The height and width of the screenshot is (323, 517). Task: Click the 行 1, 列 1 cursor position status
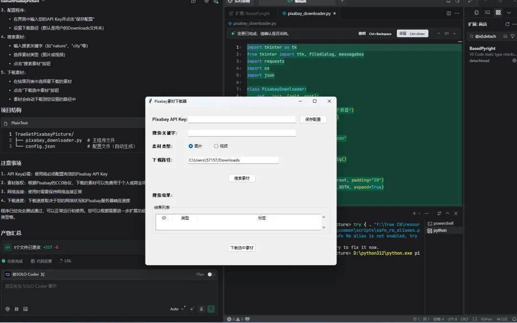tap(421, 319)
